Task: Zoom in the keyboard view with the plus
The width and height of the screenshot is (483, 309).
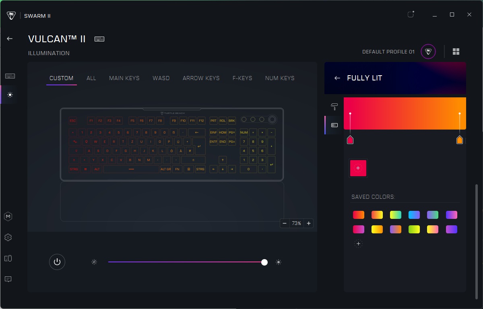Action: pyautogui.click(x=309, y=223)
